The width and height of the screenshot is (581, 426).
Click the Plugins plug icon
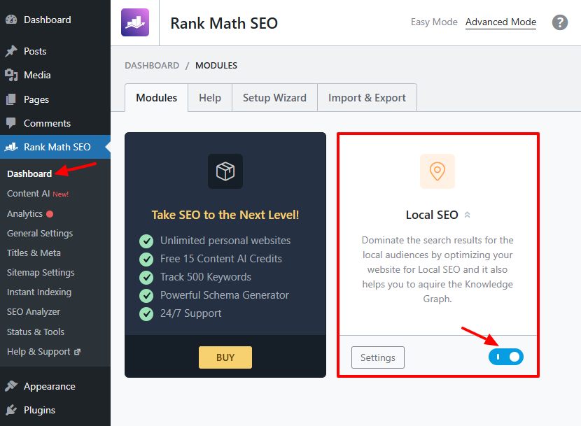(x=11, y=410)
